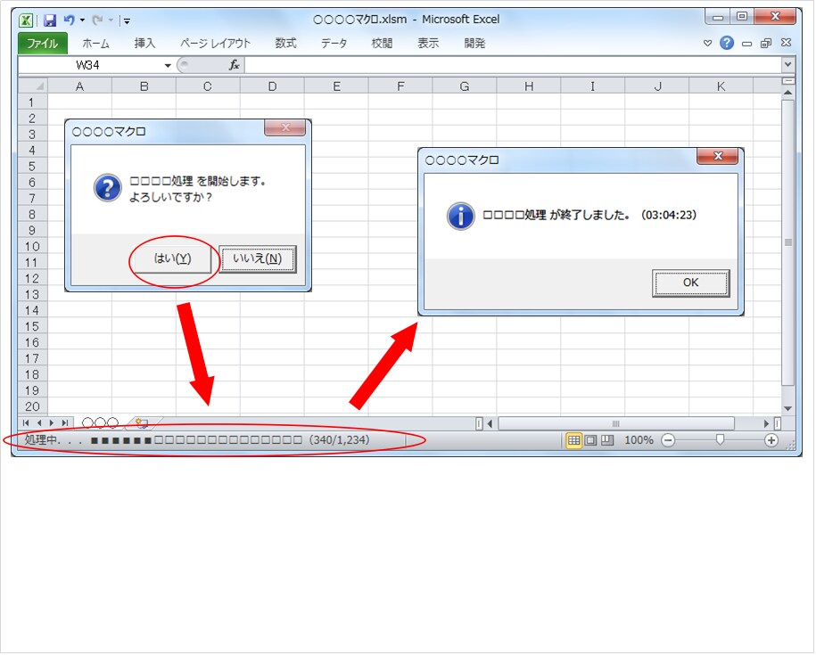Click the Undo icon in quick access toolbar
816x655 pixels.
69,20
